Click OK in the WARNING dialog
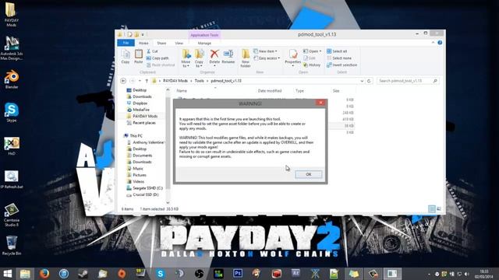499x280 pixels. coord(308,174)
